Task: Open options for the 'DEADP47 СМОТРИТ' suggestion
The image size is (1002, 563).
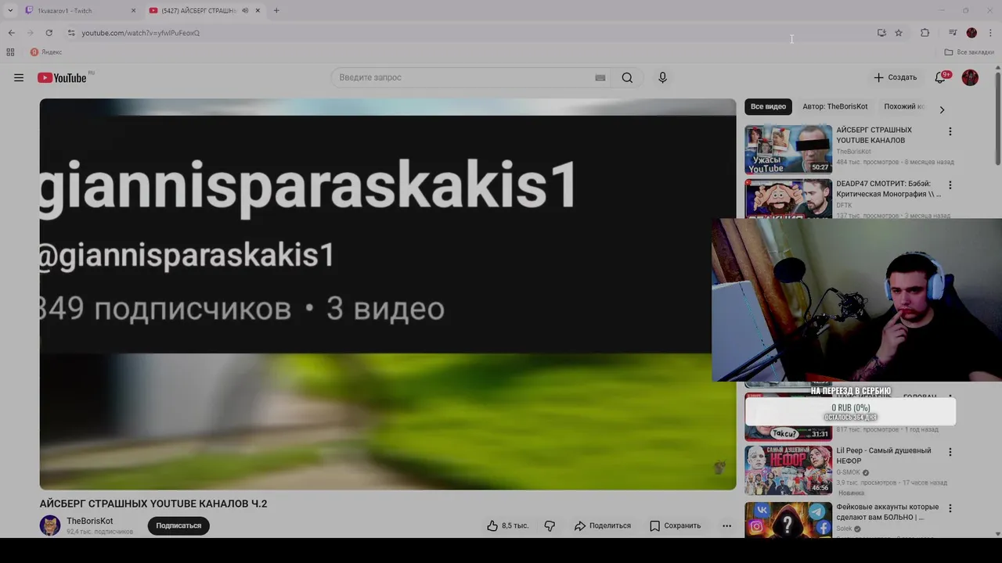Action: 950,185
